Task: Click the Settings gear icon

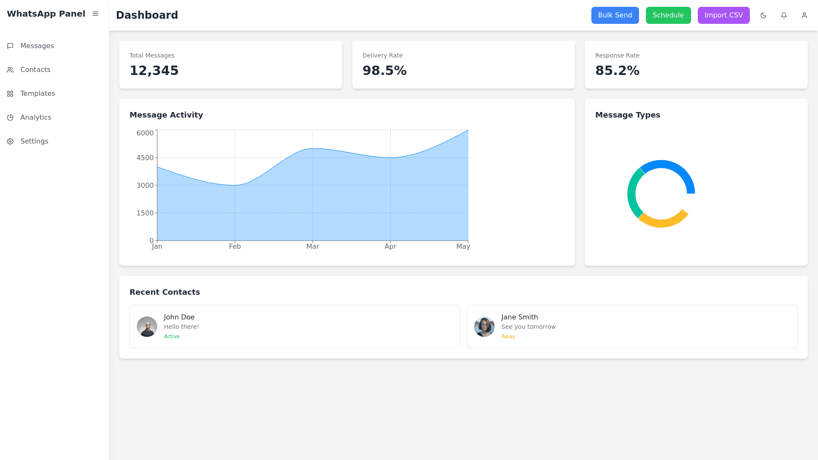Action: pos(10,141)
